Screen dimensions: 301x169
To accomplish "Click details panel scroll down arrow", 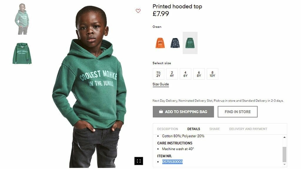I will [x=284, y=164].
